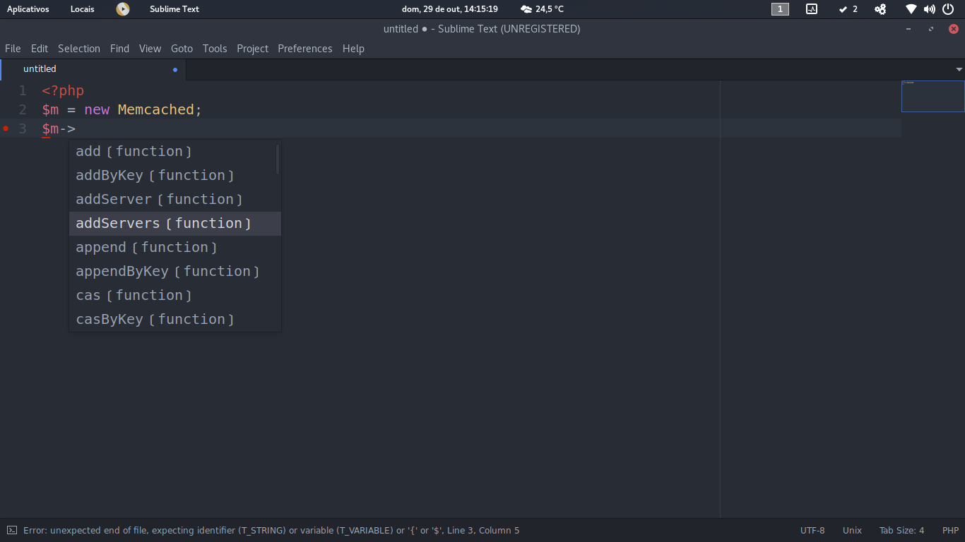965x542 pixels.
Task: Choose append in the autocomplete list
Action: (x=146, y=247)
